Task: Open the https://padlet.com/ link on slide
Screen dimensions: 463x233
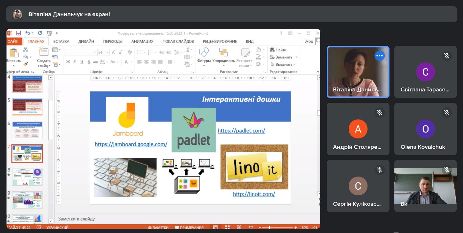Action: (241, 131)
